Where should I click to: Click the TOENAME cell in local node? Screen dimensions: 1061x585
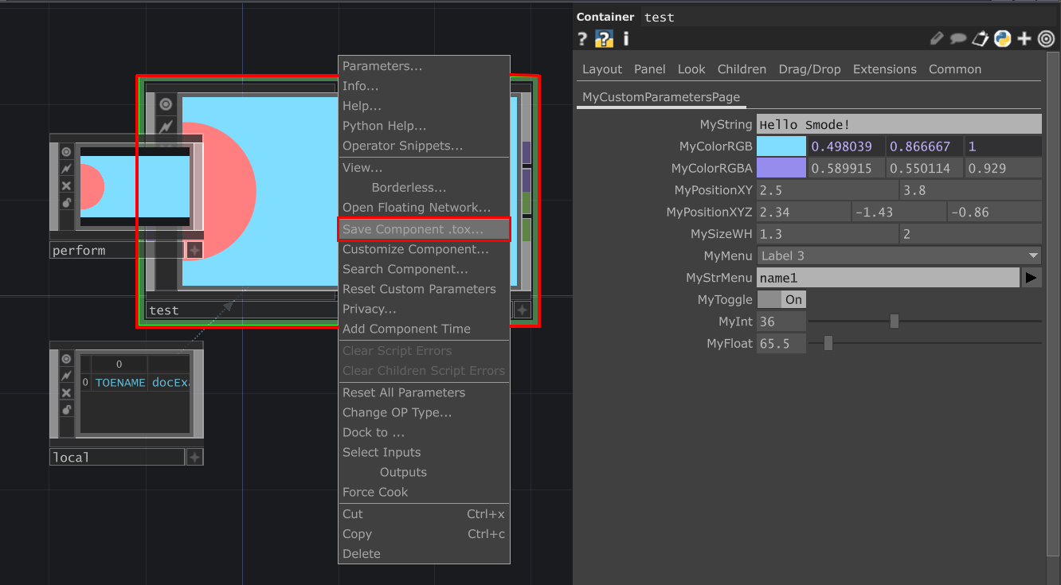tap(120, 383)
